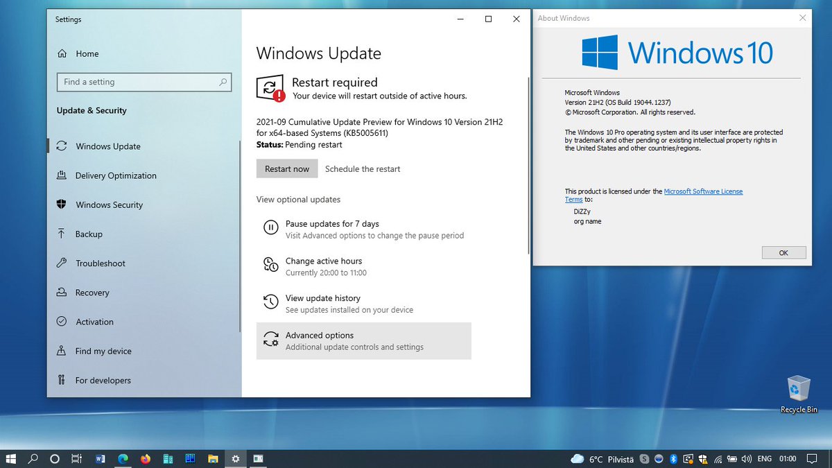
Task: Click the 01:00 taskbar clock
Action: click(788, 459)
